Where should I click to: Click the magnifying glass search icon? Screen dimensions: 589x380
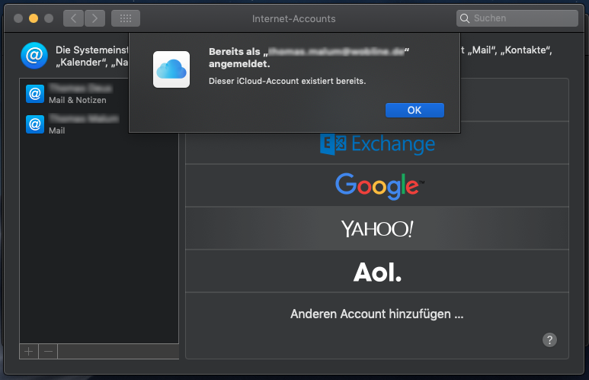(x=465, y=18)
